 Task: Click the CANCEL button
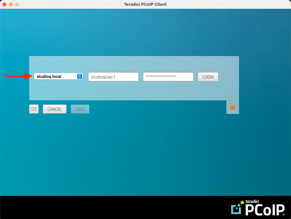55,109
